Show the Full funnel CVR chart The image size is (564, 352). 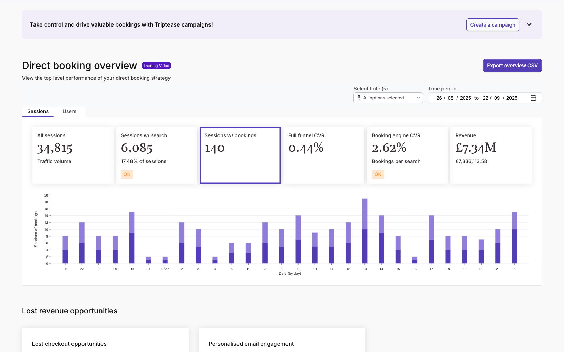click(x=323, y=155)
